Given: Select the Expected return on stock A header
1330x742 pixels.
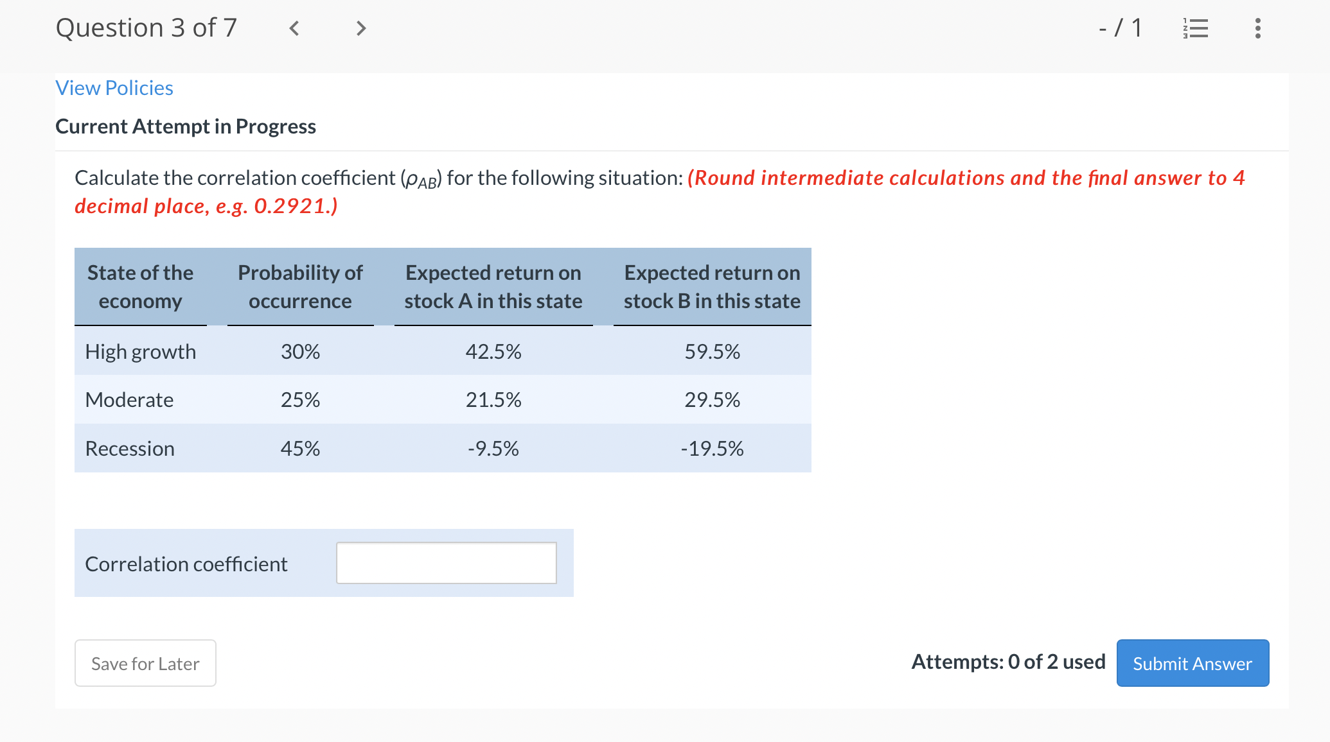Looking at the screenshot, I should 493,286.
